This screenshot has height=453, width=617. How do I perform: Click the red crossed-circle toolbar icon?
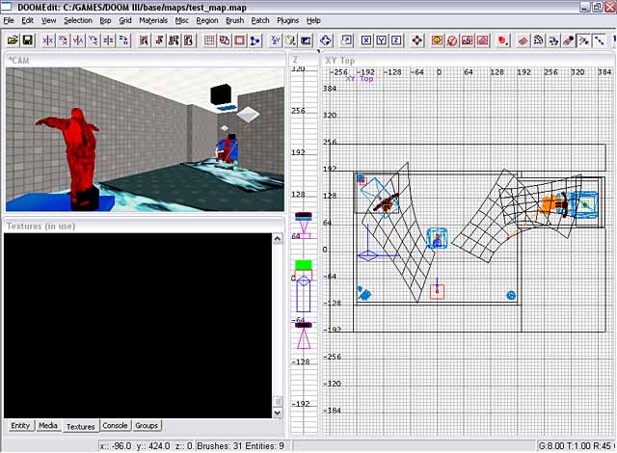point(452,40)
